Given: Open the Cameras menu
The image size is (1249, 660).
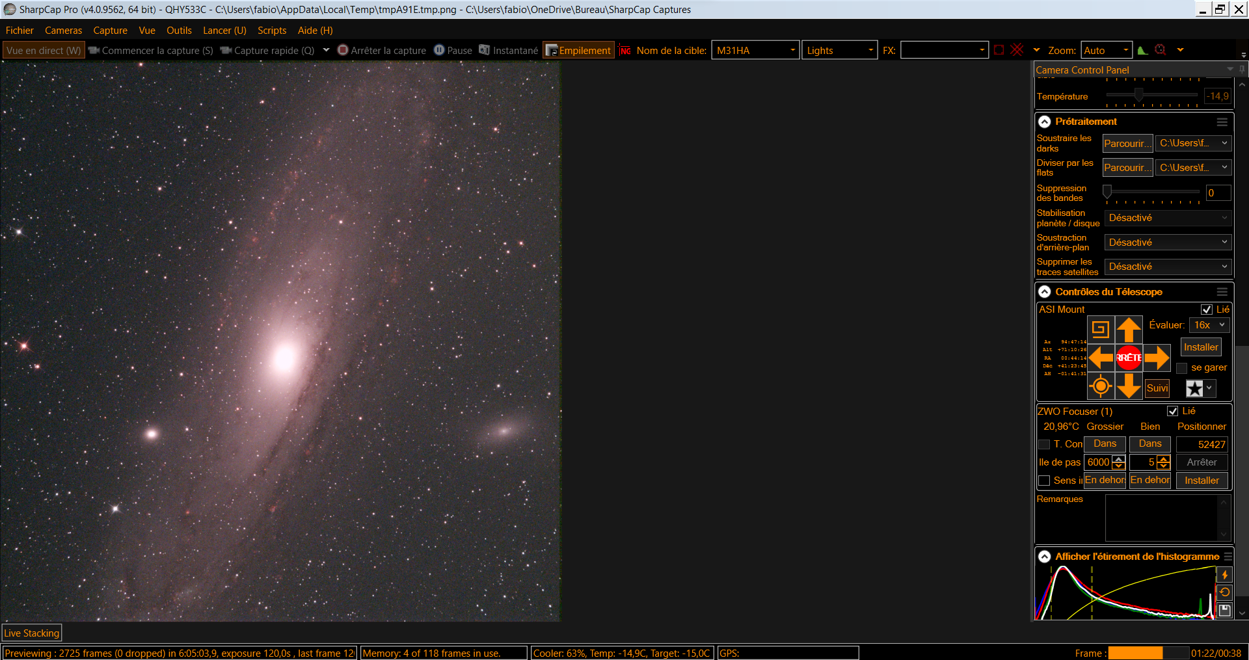Looking at the screenshot, I should tap(63, 31).
